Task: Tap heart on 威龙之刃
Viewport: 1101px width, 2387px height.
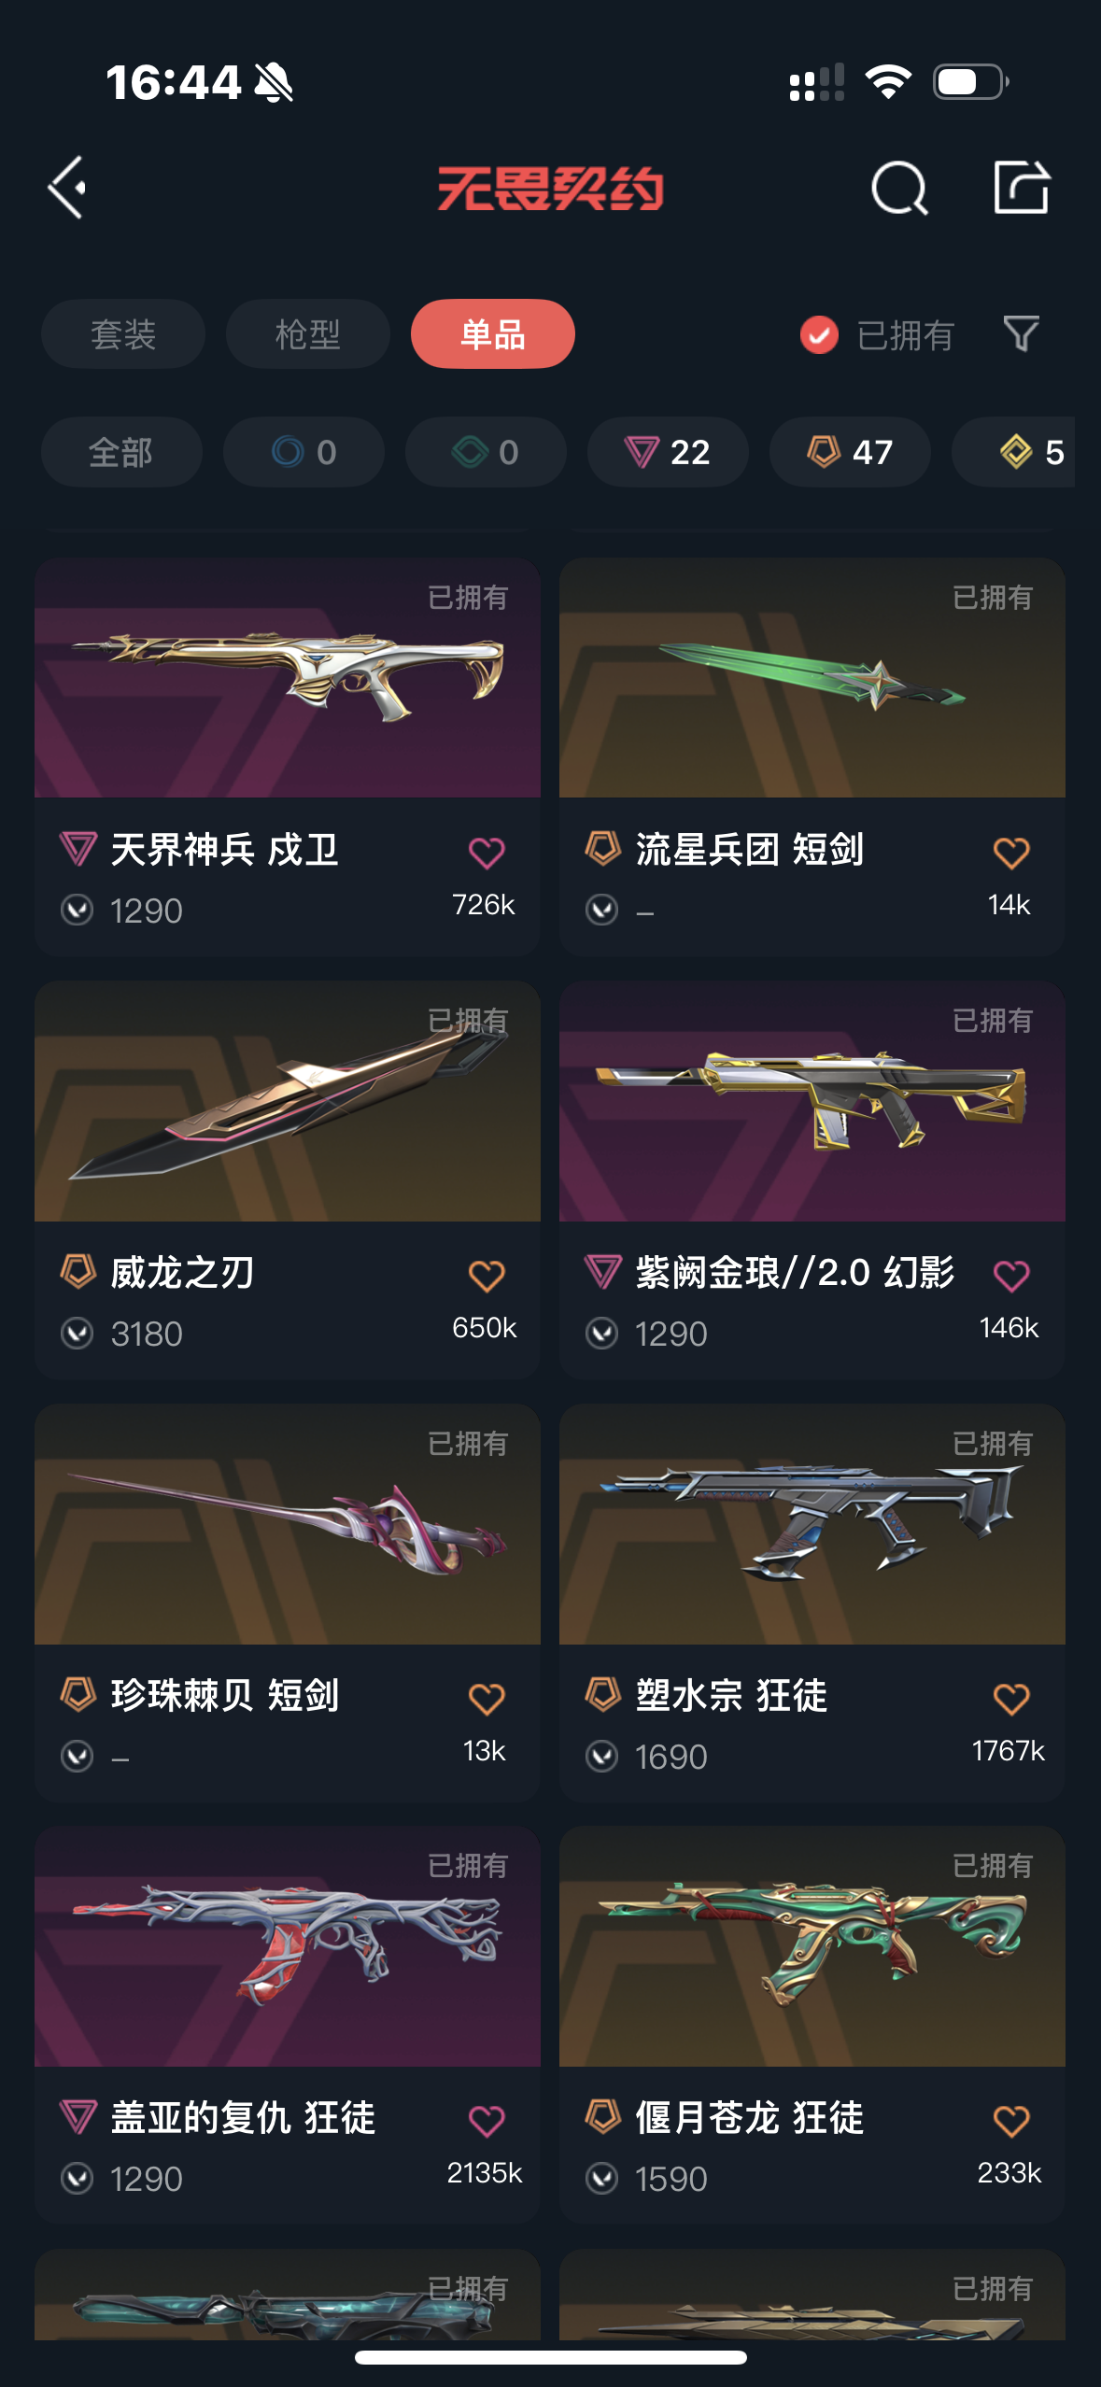Action: (487, 1276)
